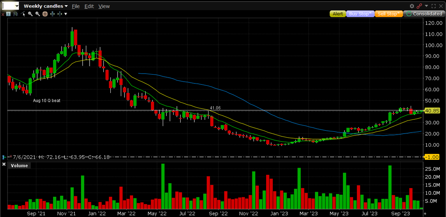Screen dimensions: 446x217
Task: Click the Mar '23 date axis label
Action: point(309,214)
